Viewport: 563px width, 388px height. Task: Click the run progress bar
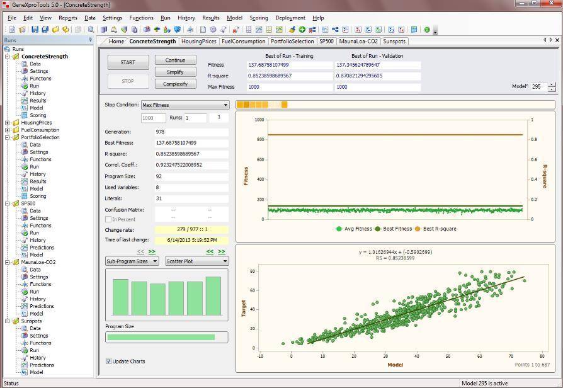tap(395, 105)
